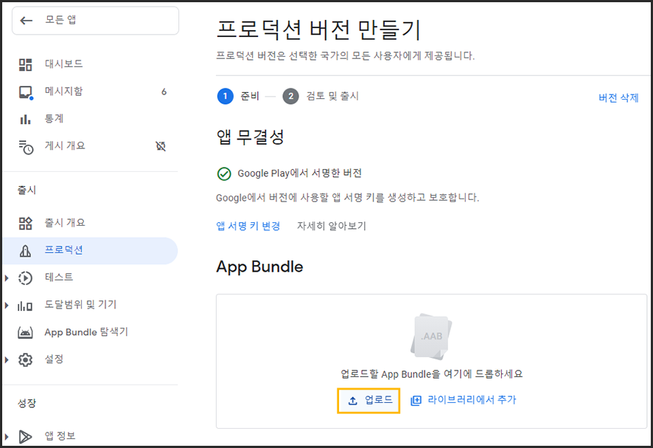653x448 pixels.
Task: Open the 메시지함 inbox icon
Action: point(26,92)
